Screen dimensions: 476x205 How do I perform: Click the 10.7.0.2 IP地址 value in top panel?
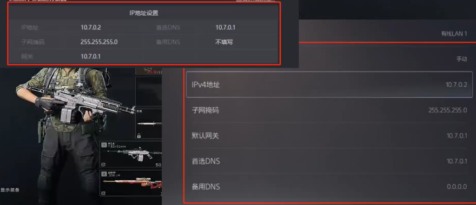click(x=91, y=27)
